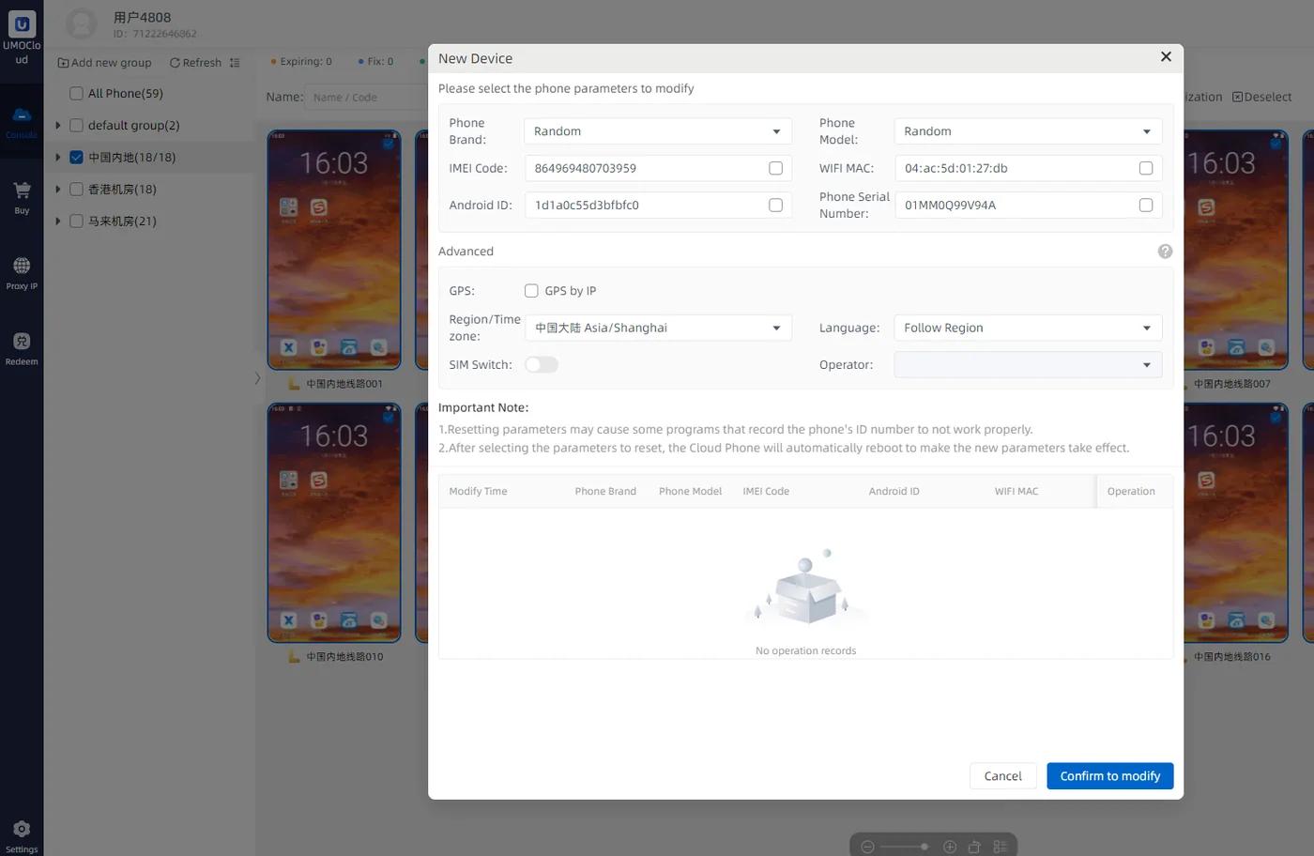Check the IMEI Code reset checkbox
The width and height of the screenshot is (1314, 856).
[775, 168]
